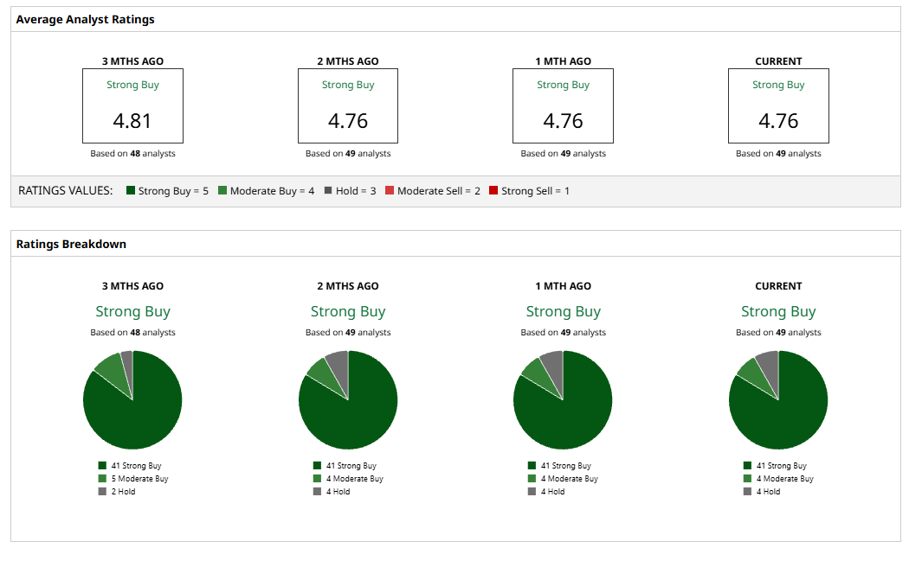Click the Strong Buy legend color square
Viewport: 909px width, 561px height.
click(x=131, y=190)
